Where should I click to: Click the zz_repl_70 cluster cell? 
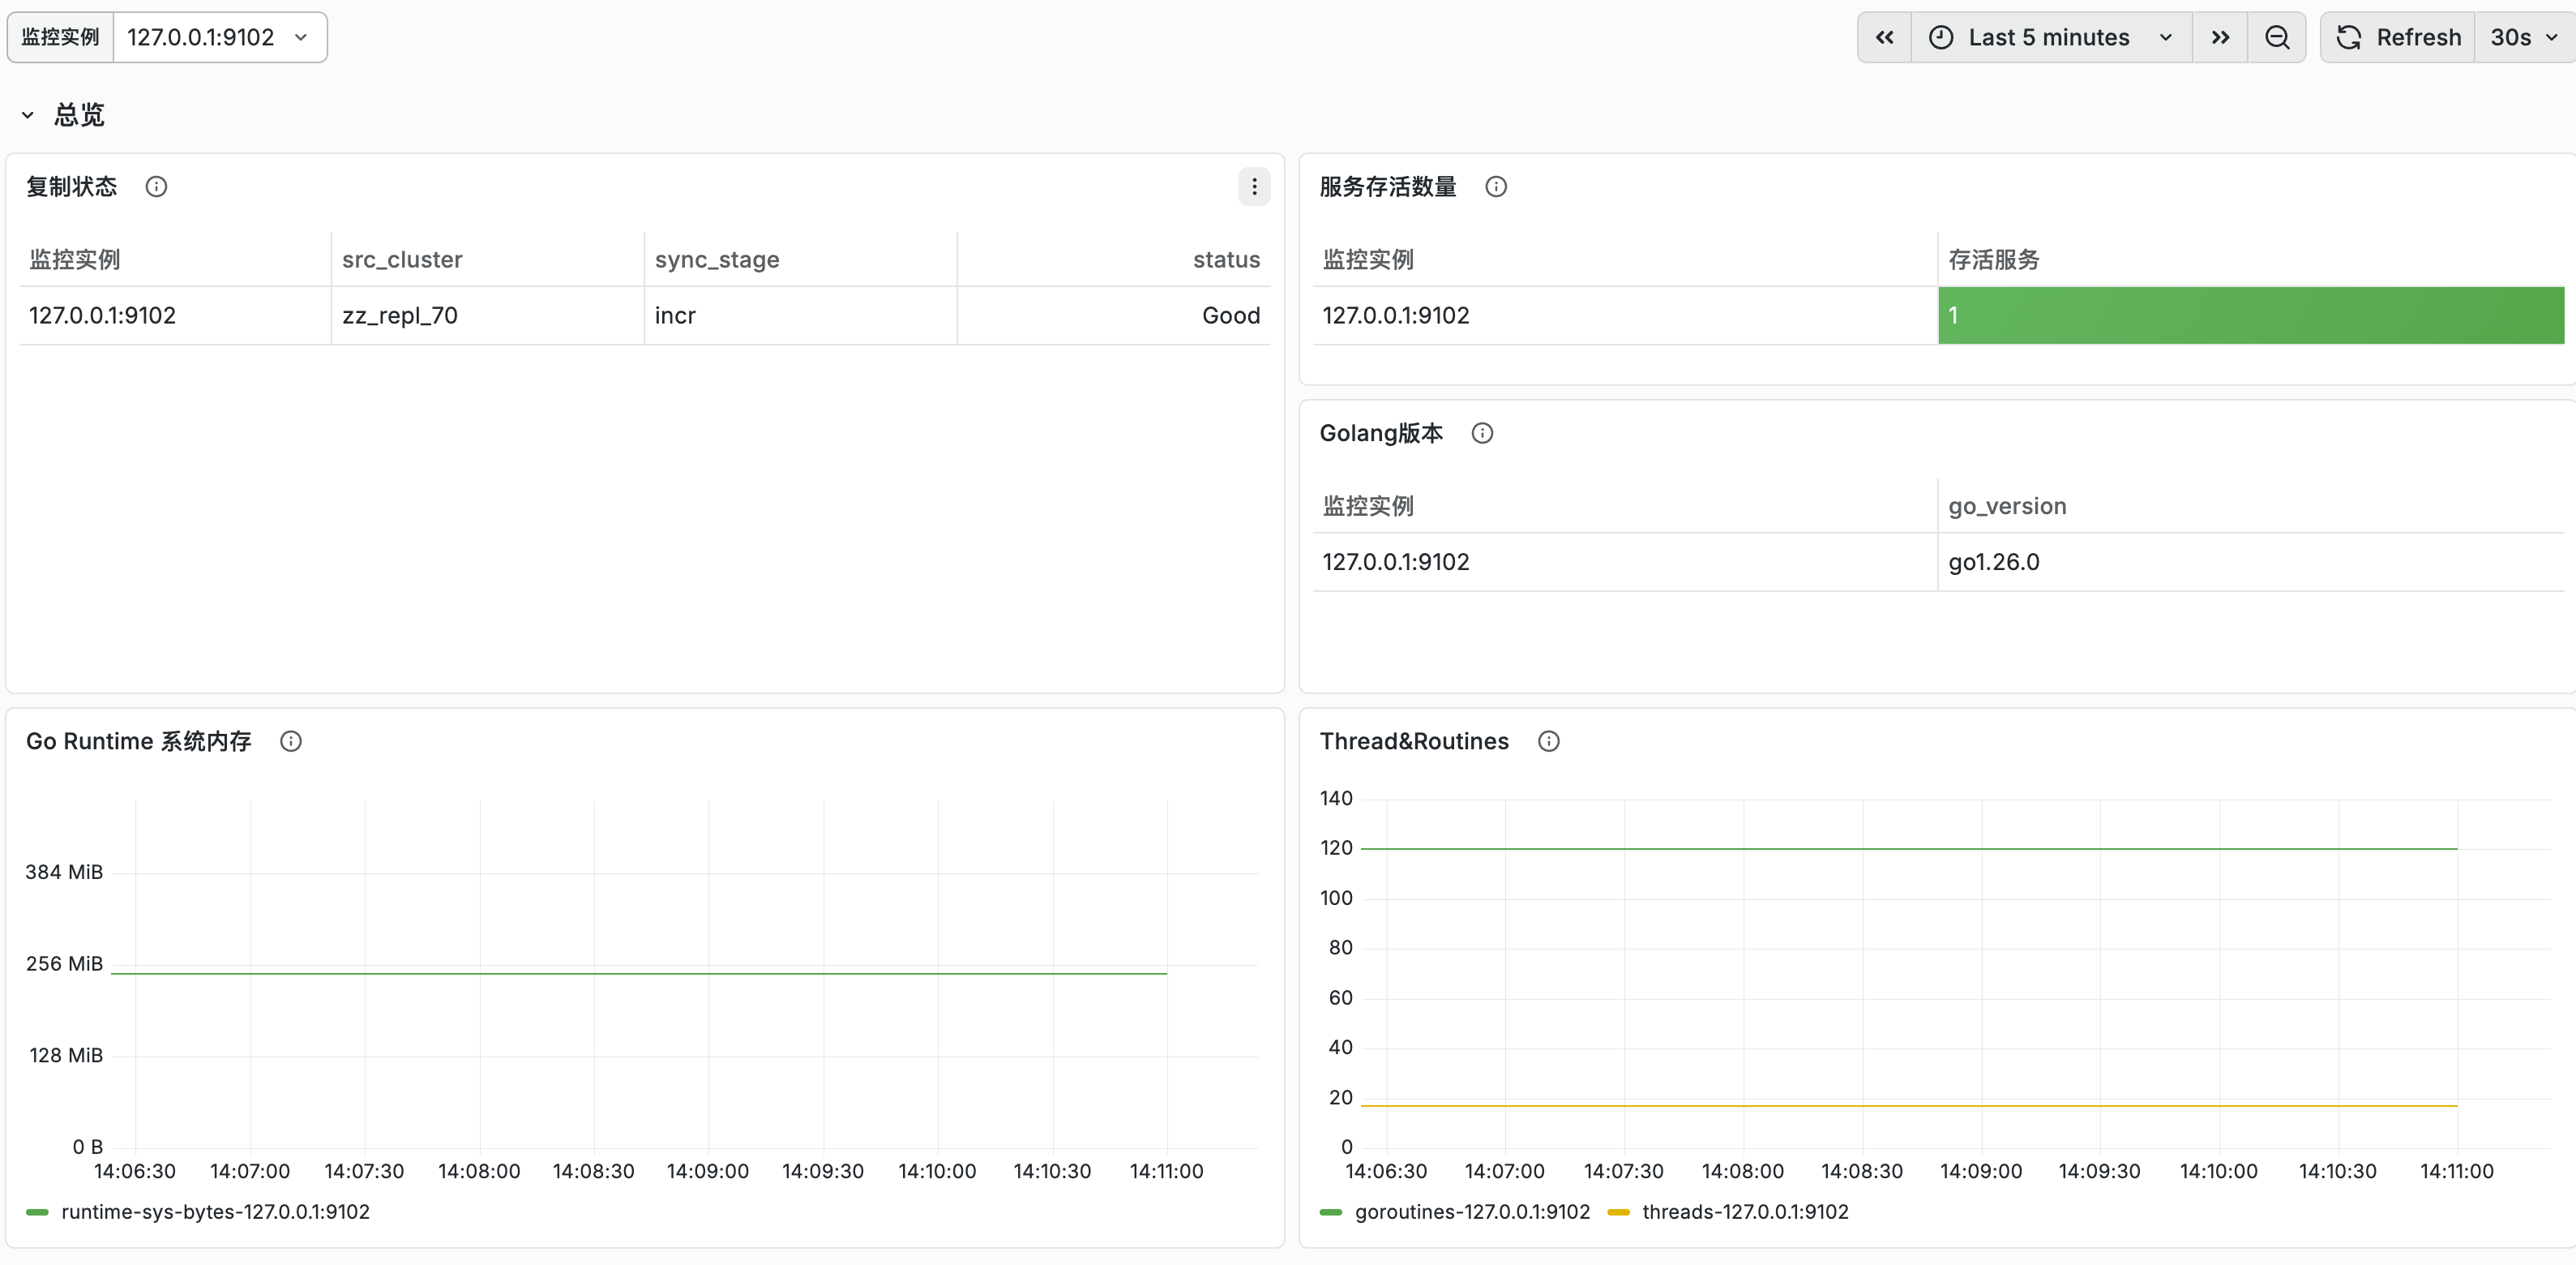click(487, 315)
